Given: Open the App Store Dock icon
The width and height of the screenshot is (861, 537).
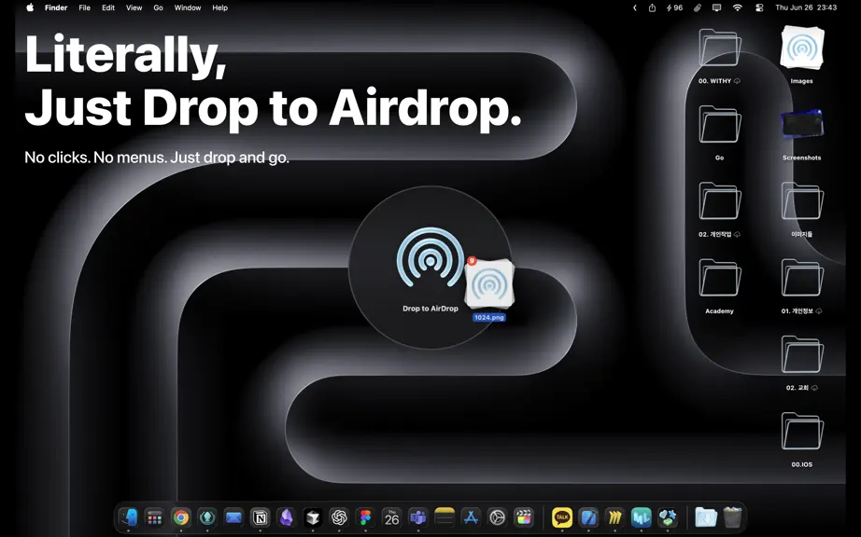Looking at the screenshot, I should 471,517.
